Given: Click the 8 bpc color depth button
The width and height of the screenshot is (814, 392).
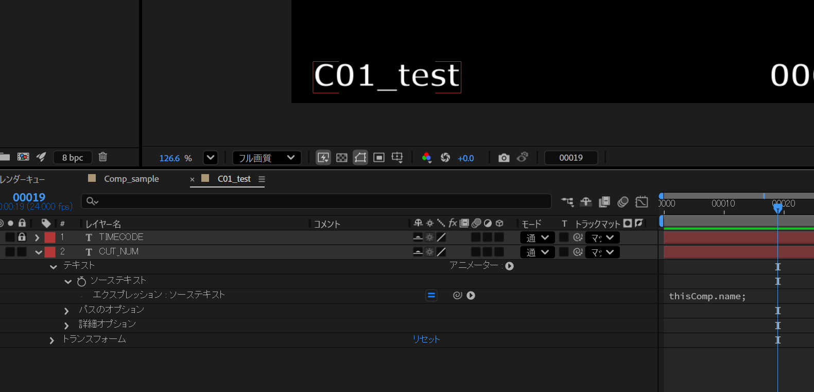Looking at the screenshot, I should 73,158.
